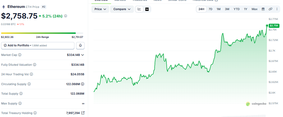Select the 1M time range
The image size is (283, 117).
(219, 9)
